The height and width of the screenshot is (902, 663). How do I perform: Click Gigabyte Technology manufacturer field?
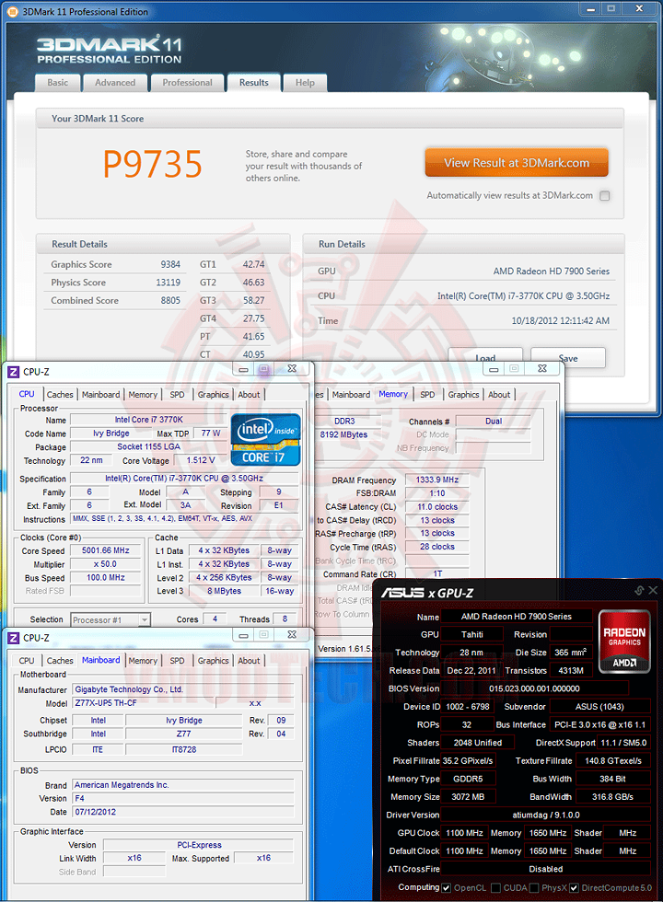click(x=183, y=689)
